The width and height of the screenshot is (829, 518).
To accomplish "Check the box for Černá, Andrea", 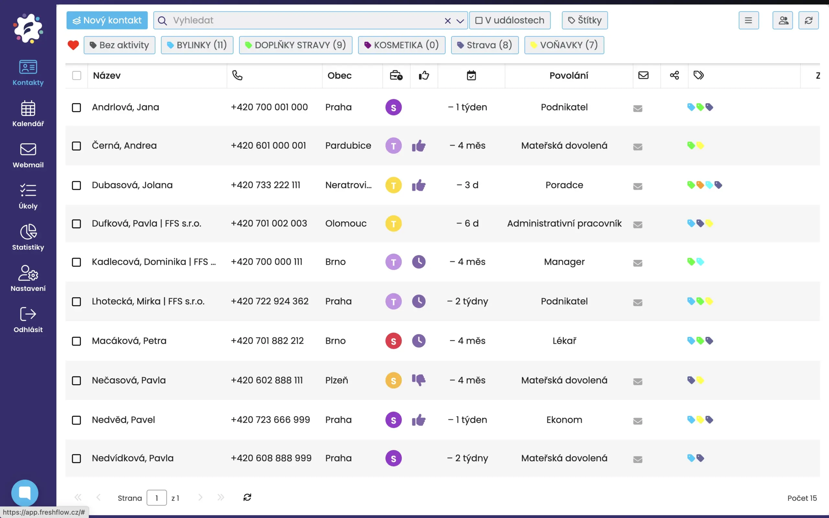I will 76,146.
